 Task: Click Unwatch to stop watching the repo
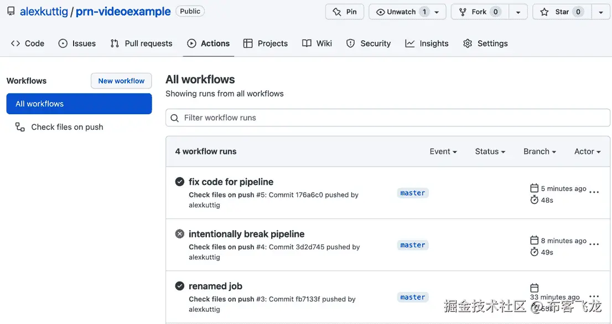coord(402,10)
